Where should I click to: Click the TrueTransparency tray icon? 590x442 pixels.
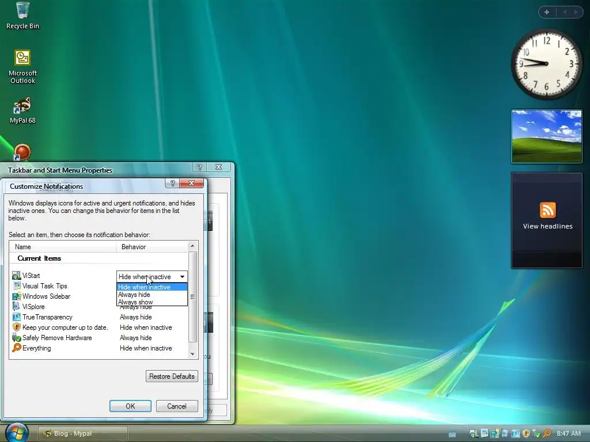pyautogui.click(x=516, y=433)
